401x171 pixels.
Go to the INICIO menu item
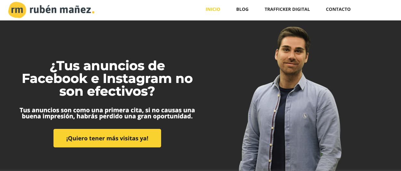(x=213, y=9)
